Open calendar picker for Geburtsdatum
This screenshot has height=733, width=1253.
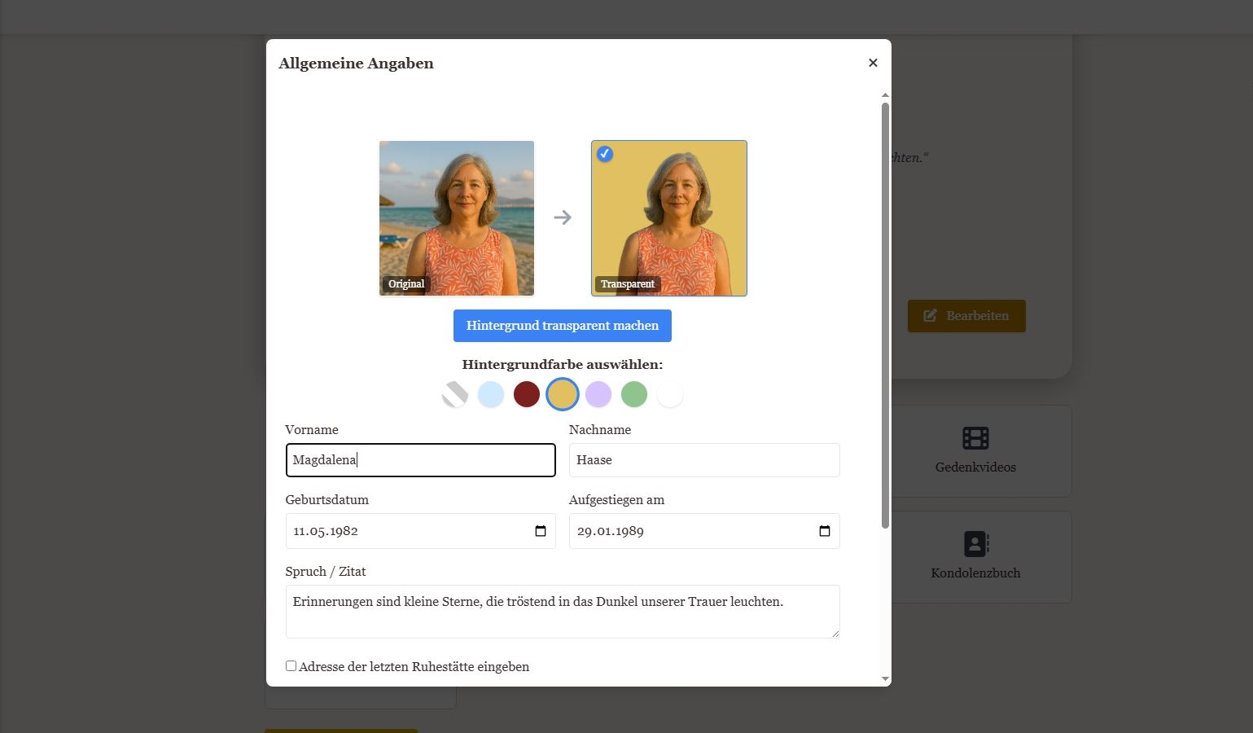coord(541,531)
